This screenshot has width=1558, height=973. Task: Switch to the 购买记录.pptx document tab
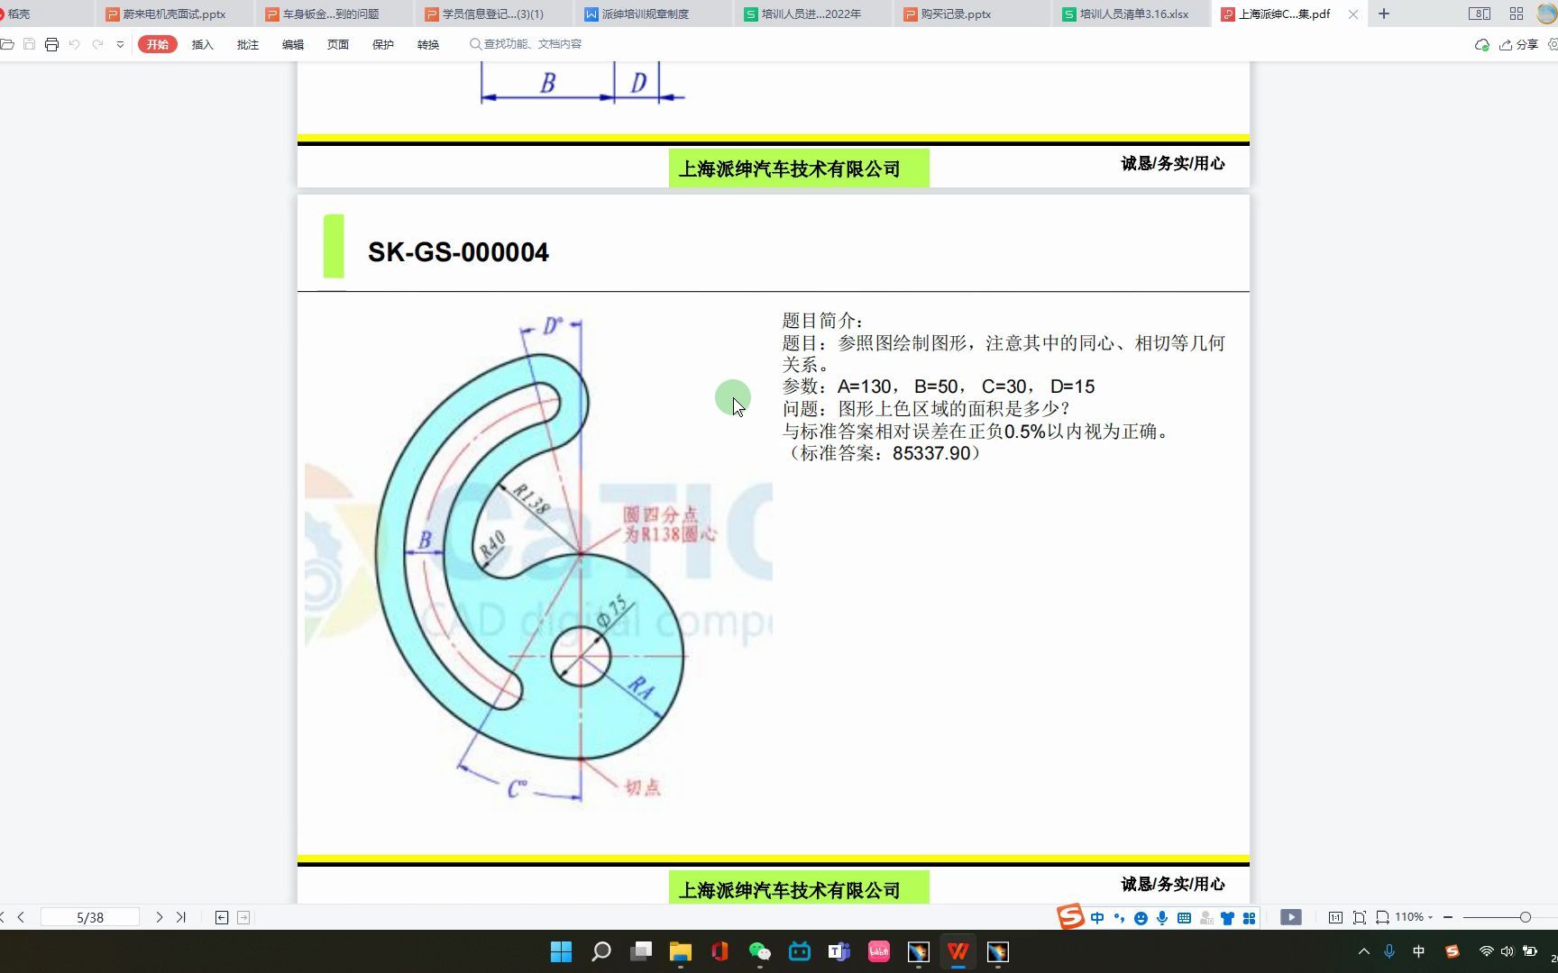(x=956, y=14)
